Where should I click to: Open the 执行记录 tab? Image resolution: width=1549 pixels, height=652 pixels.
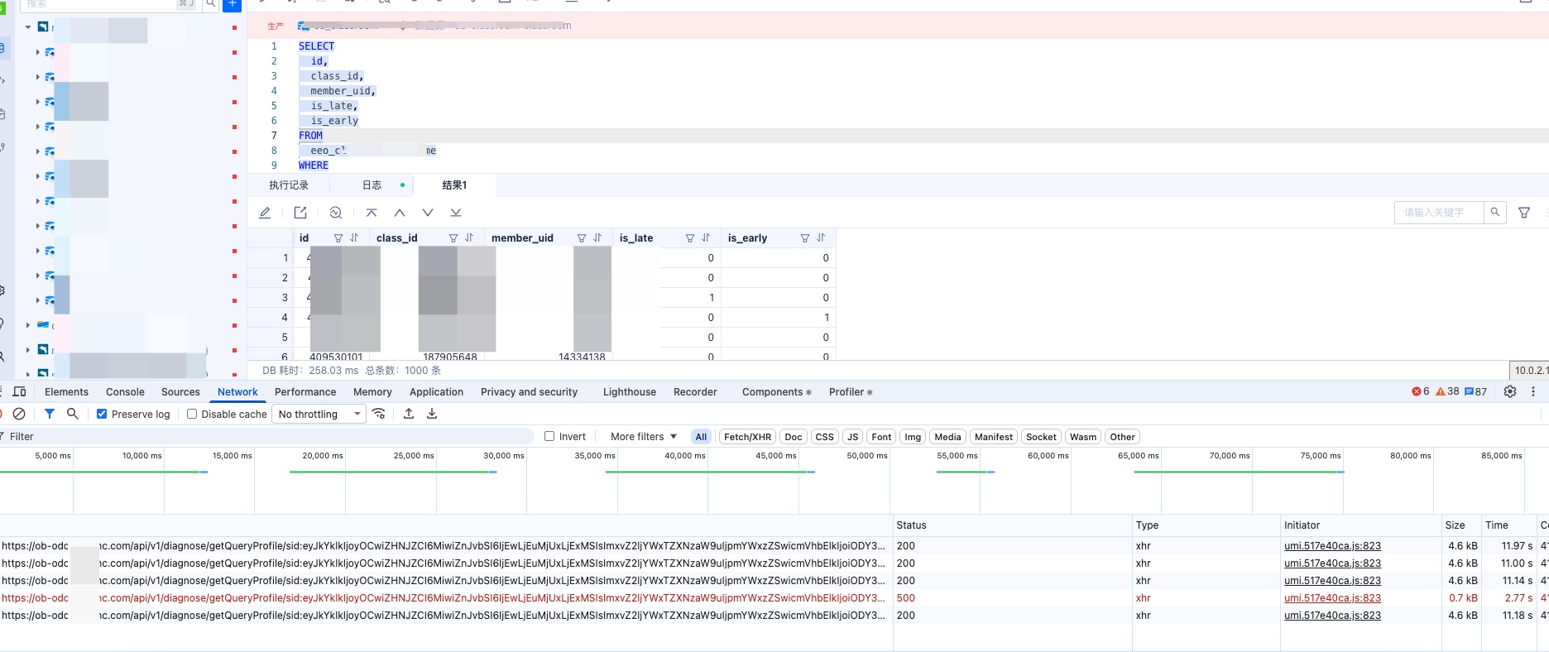pos(289,185)
